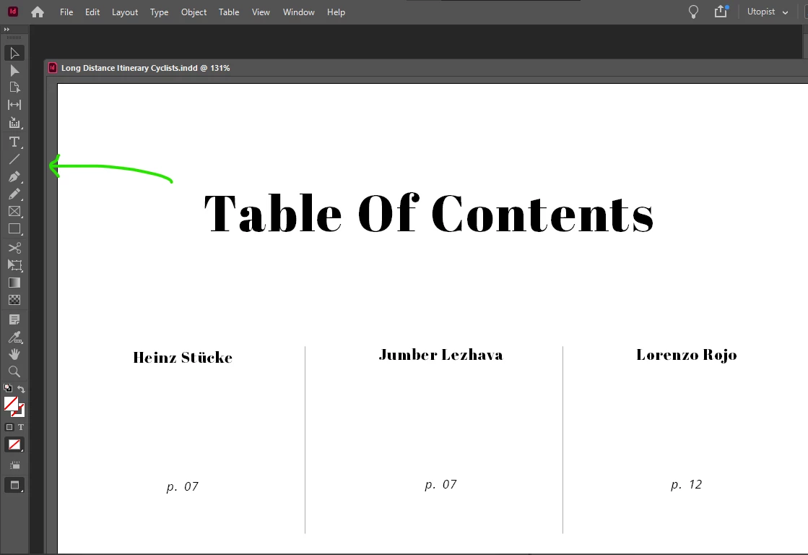
Task: Select the Rectangle shape tool
Action: coord(14,228)
